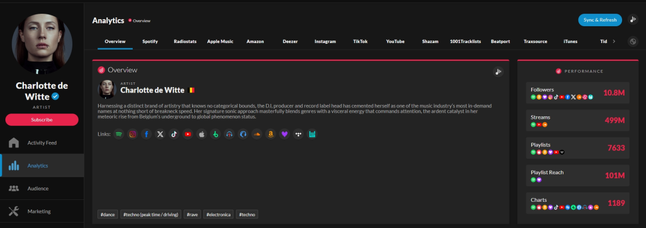Click the Belgium flag next to Charlotte de Witte

191,90
